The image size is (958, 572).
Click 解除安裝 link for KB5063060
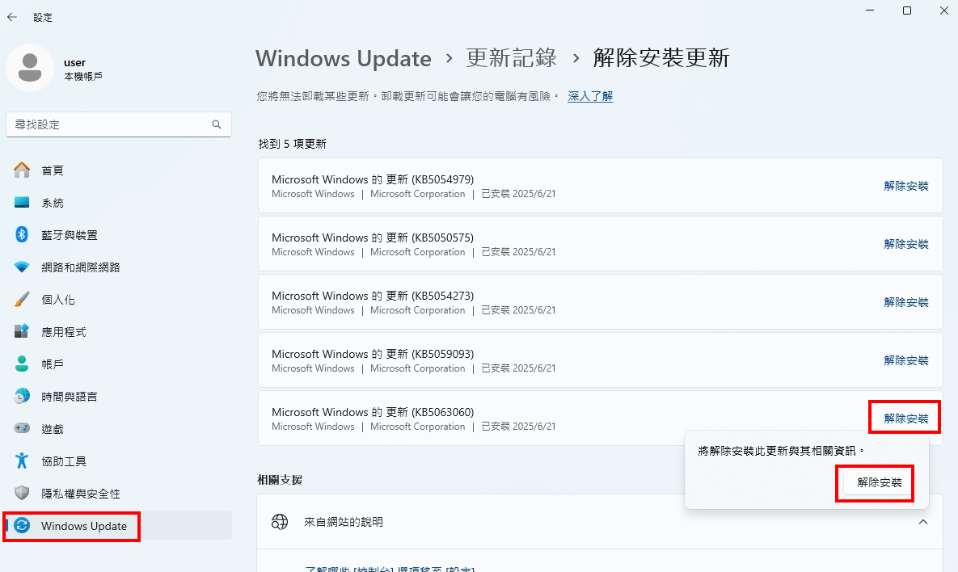[x=906, y=418]
